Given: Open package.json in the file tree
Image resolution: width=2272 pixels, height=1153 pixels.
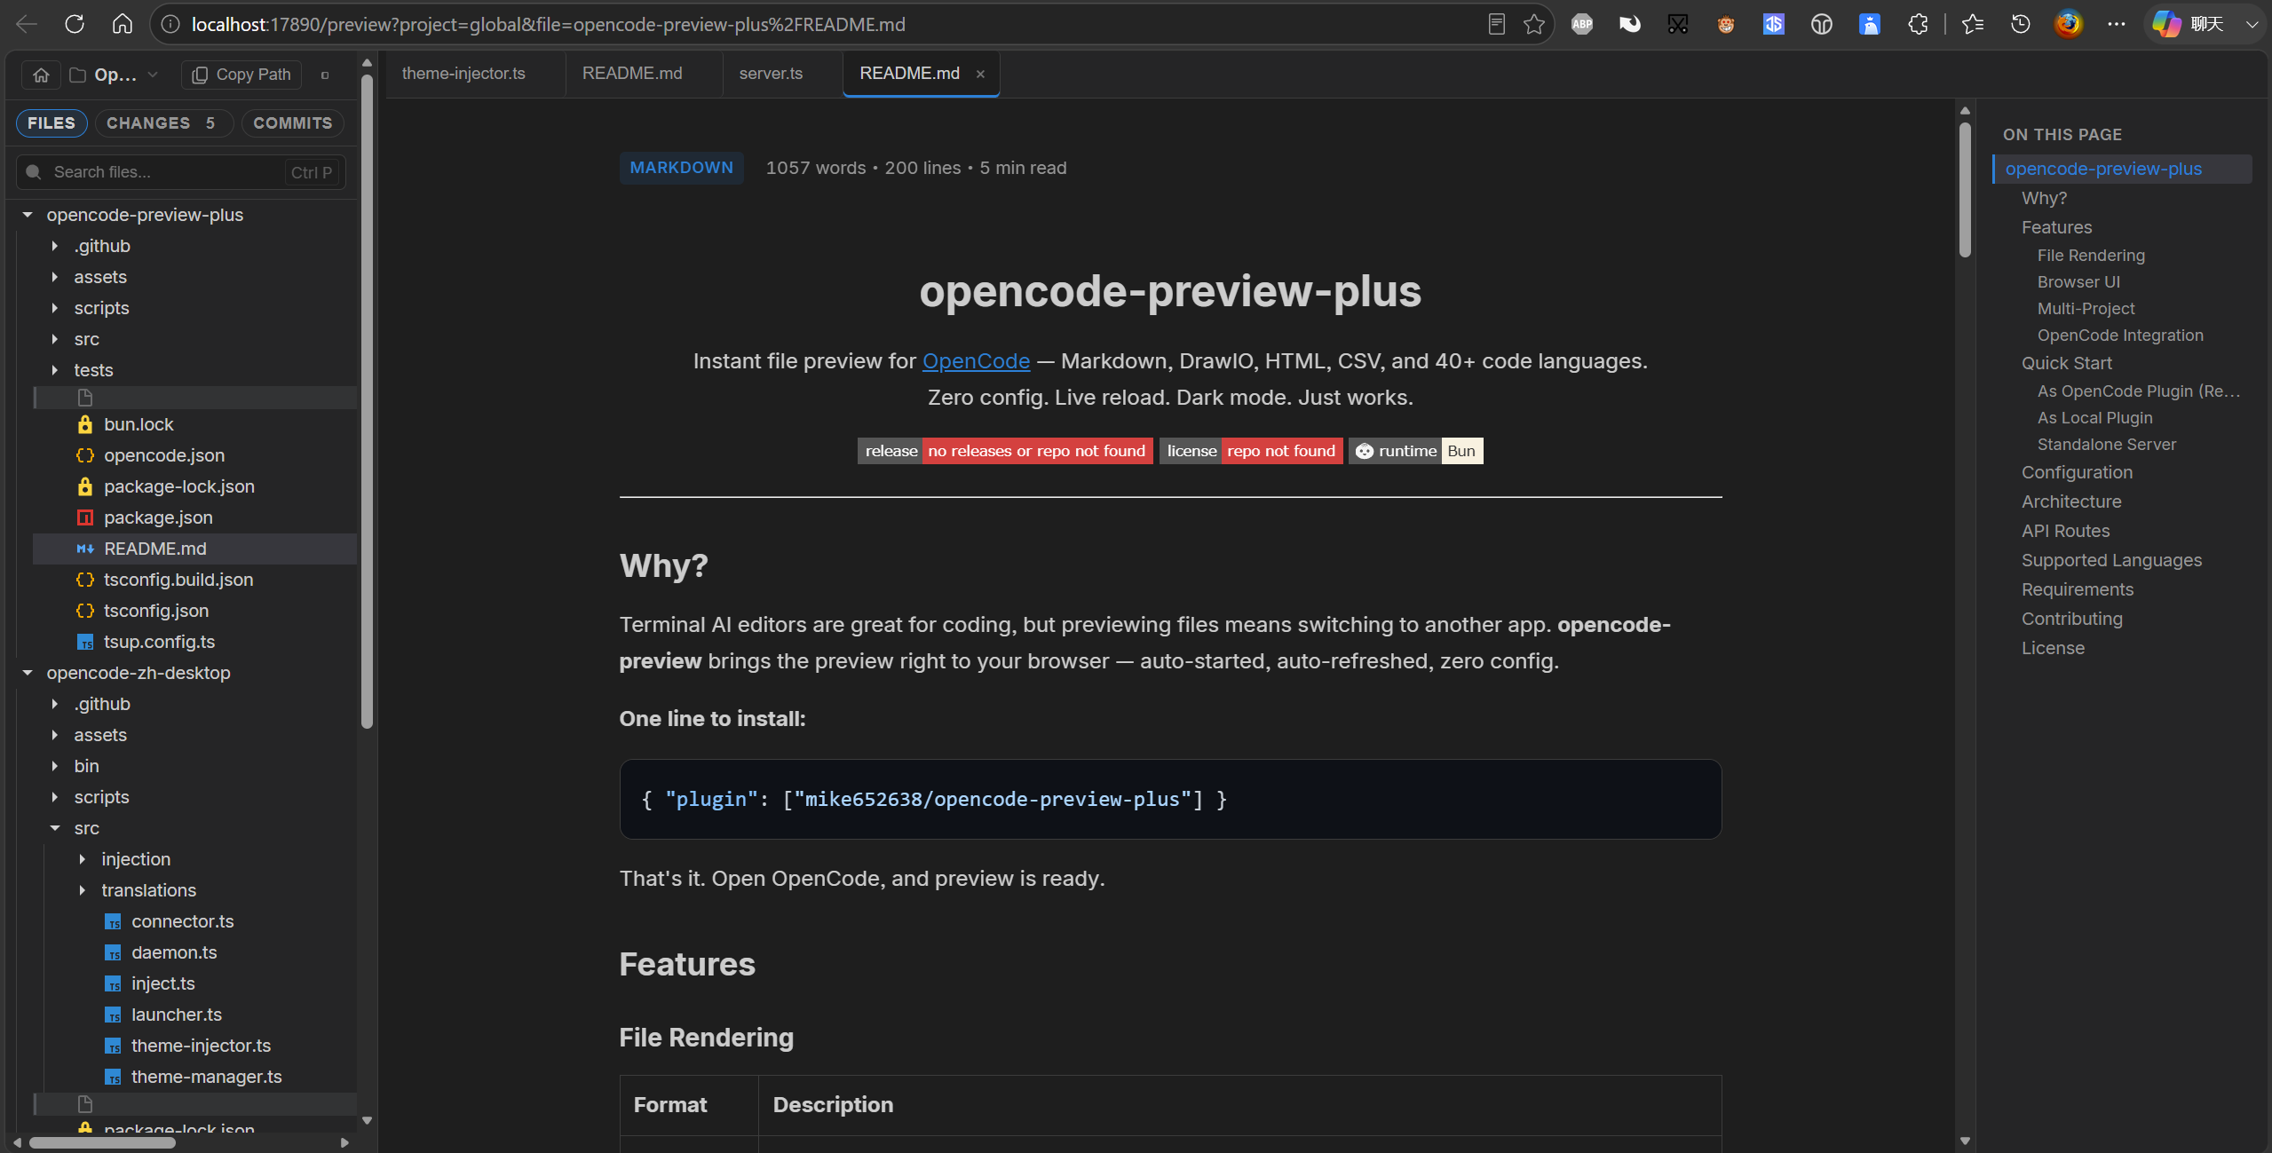Looking at the screenshot, I should point(158,517).
